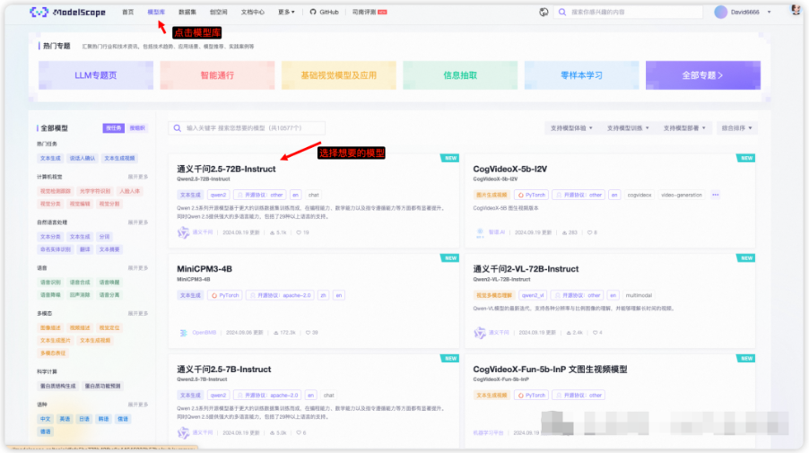Click the top global search field

pos(629,12)
